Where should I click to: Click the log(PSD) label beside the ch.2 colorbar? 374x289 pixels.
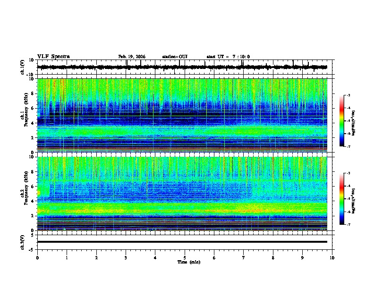(x=354, y=201)
